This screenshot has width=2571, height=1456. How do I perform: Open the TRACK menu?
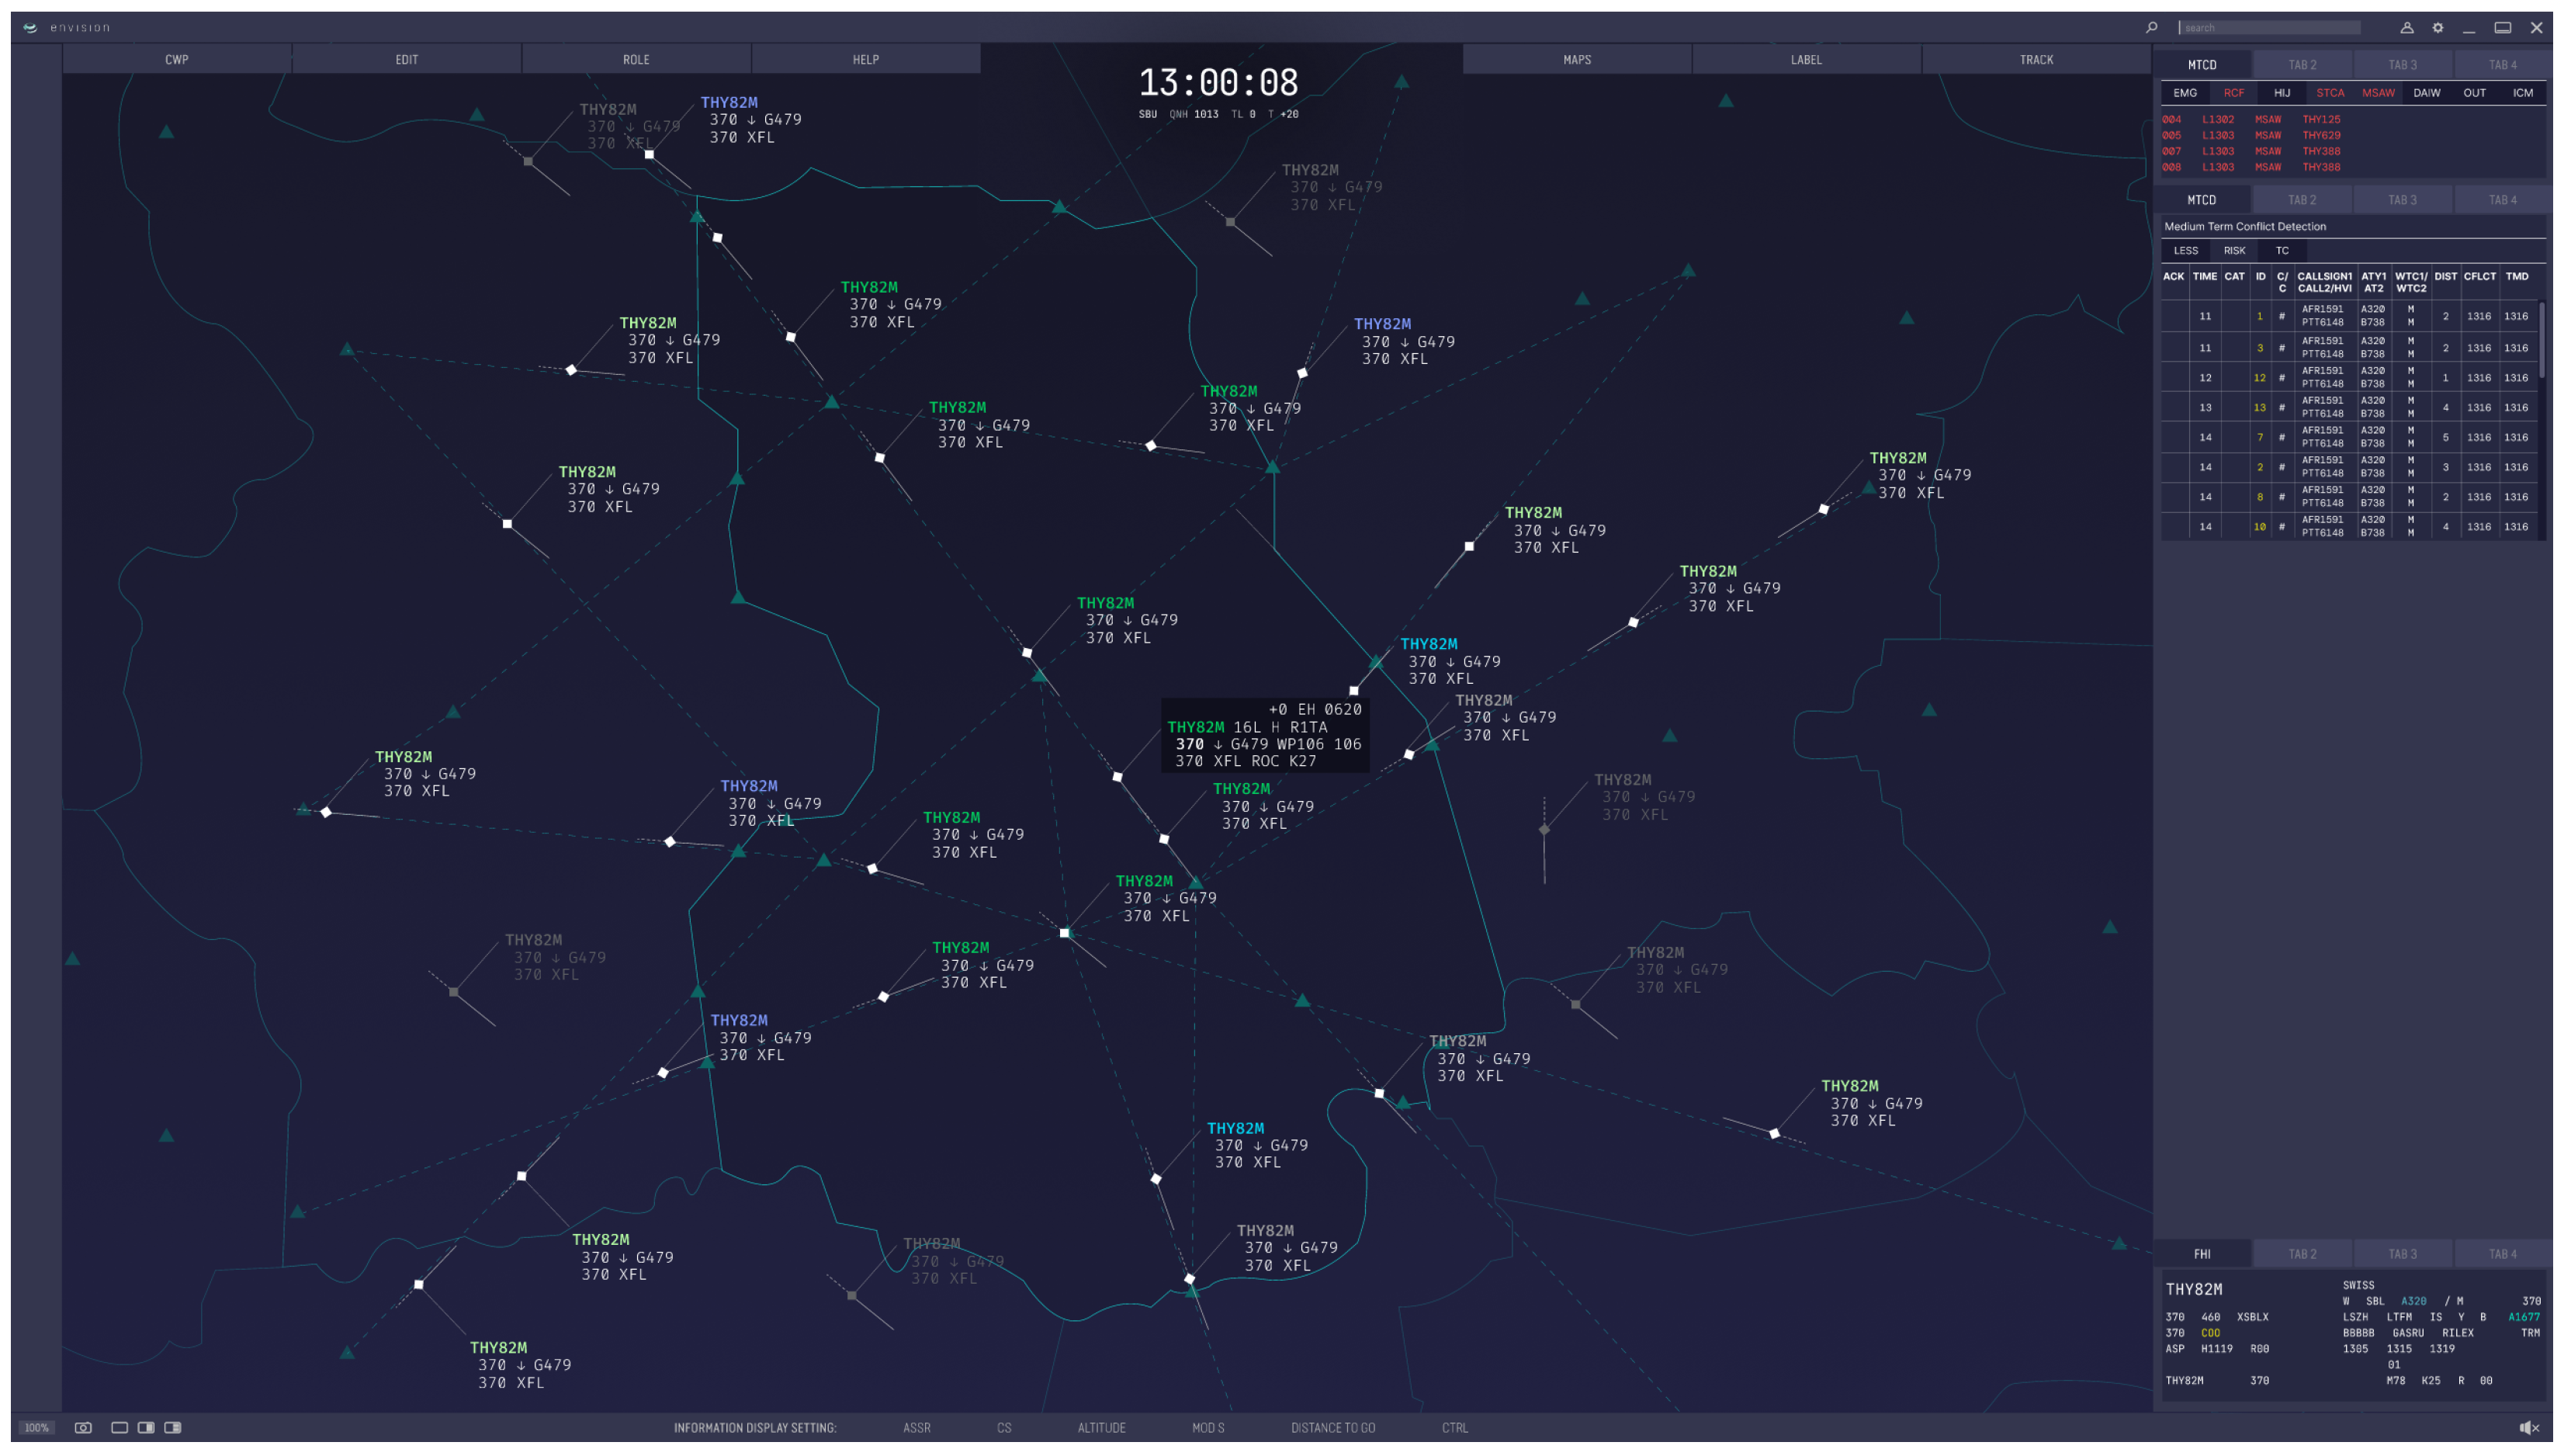(2036, 60)
